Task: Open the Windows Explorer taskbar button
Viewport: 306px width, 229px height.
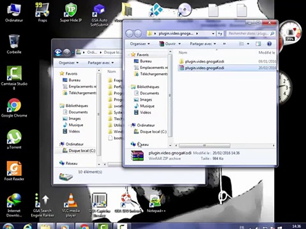Action: (45, 226)
